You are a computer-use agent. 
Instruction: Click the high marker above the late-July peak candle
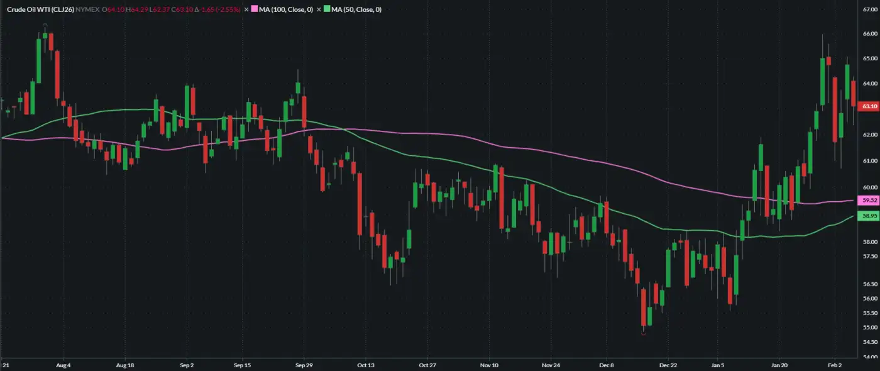click(45, 25)
